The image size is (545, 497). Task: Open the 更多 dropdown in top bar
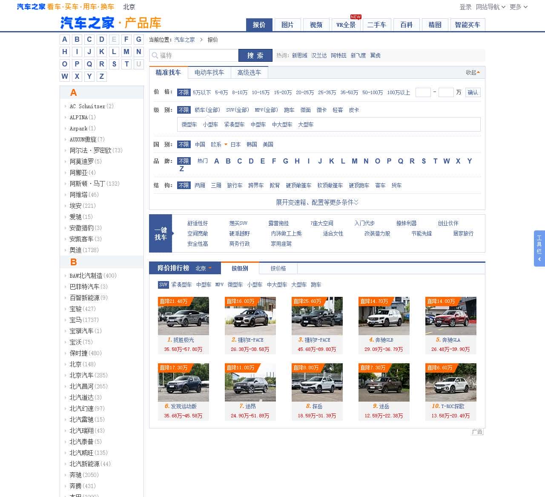pos(519,7)
